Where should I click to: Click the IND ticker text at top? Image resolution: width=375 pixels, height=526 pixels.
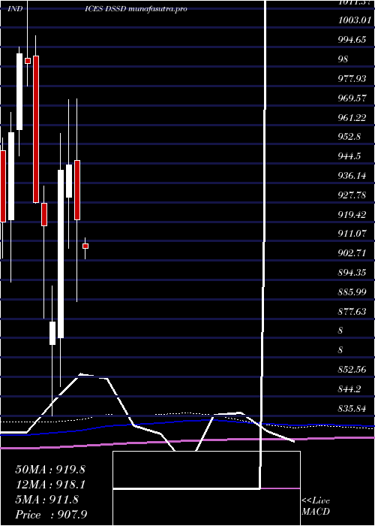[x=15, y=8]
